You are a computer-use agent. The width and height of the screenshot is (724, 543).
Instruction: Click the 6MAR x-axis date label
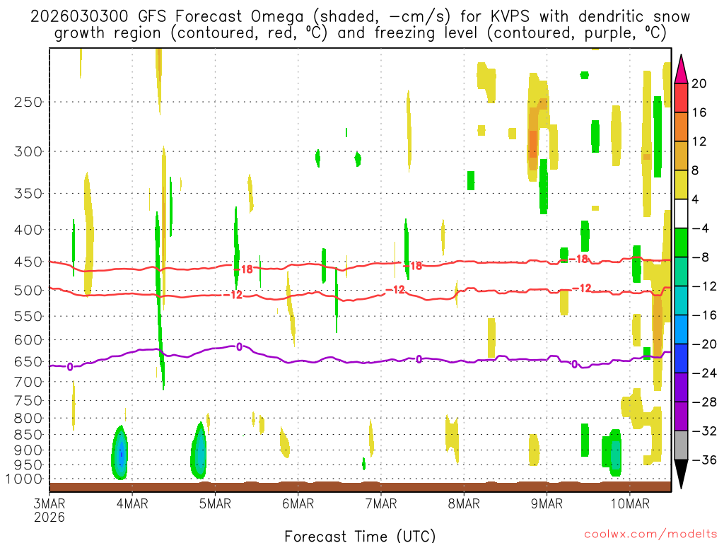(298, 503)
